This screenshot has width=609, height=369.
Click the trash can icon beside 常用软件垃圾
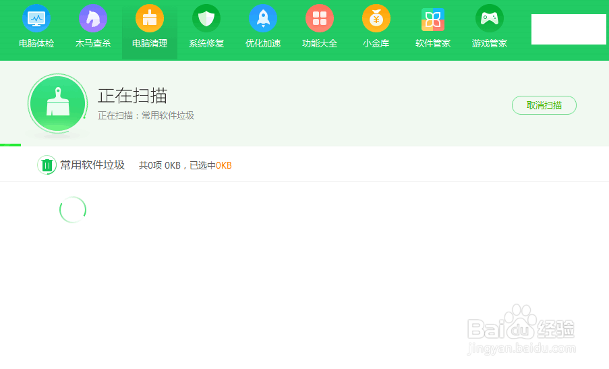coord(47,165)
